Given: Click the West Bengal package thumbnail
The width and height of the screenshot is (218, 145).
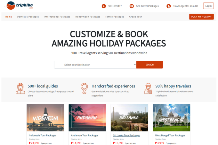Looking at the screenshot, I should click(x=172, y=118).
